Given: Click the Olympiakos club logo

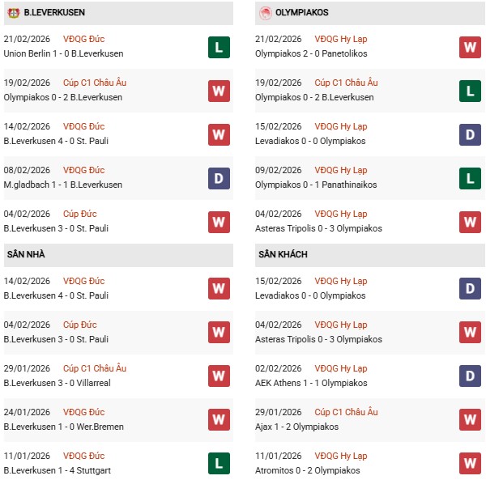Looking at the screenshot, I should (265, 13).
